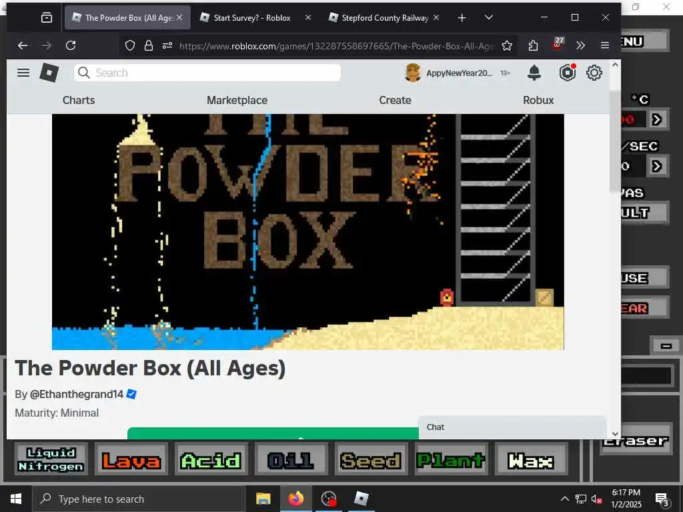Click the Roblox taskbar icon
Screen dimensions: 683x512
point(361,499)
